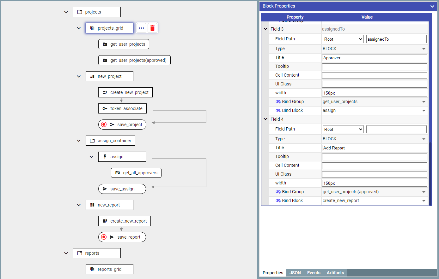Delete projects_grid with red trash icon
439x279 pixels.
152,28
